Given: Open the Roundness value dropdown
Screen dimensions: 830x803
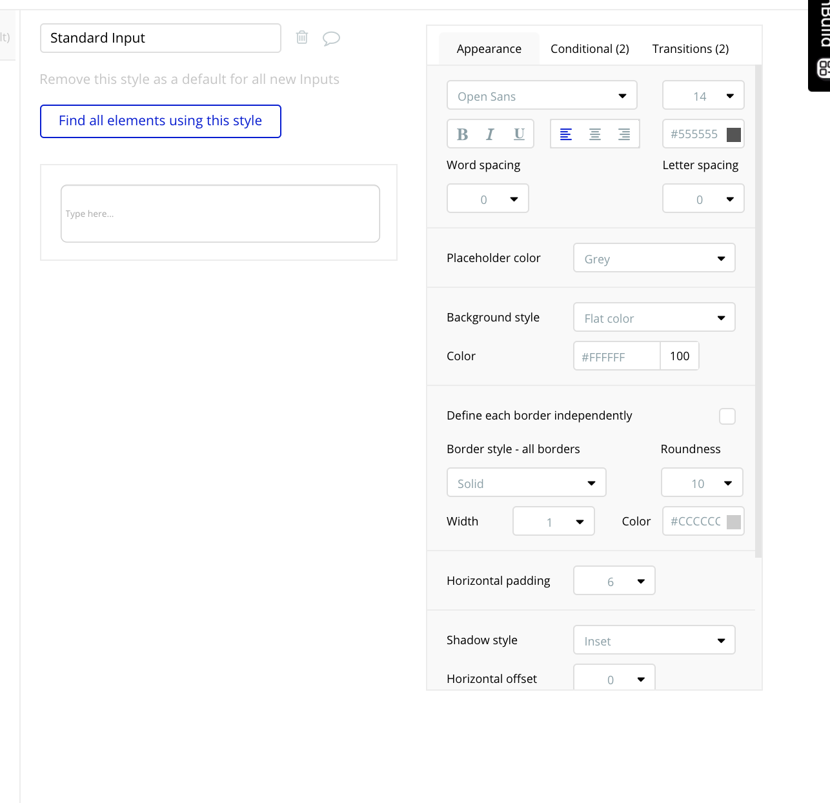Looking at the screenshot, I should tap(702, 483).
